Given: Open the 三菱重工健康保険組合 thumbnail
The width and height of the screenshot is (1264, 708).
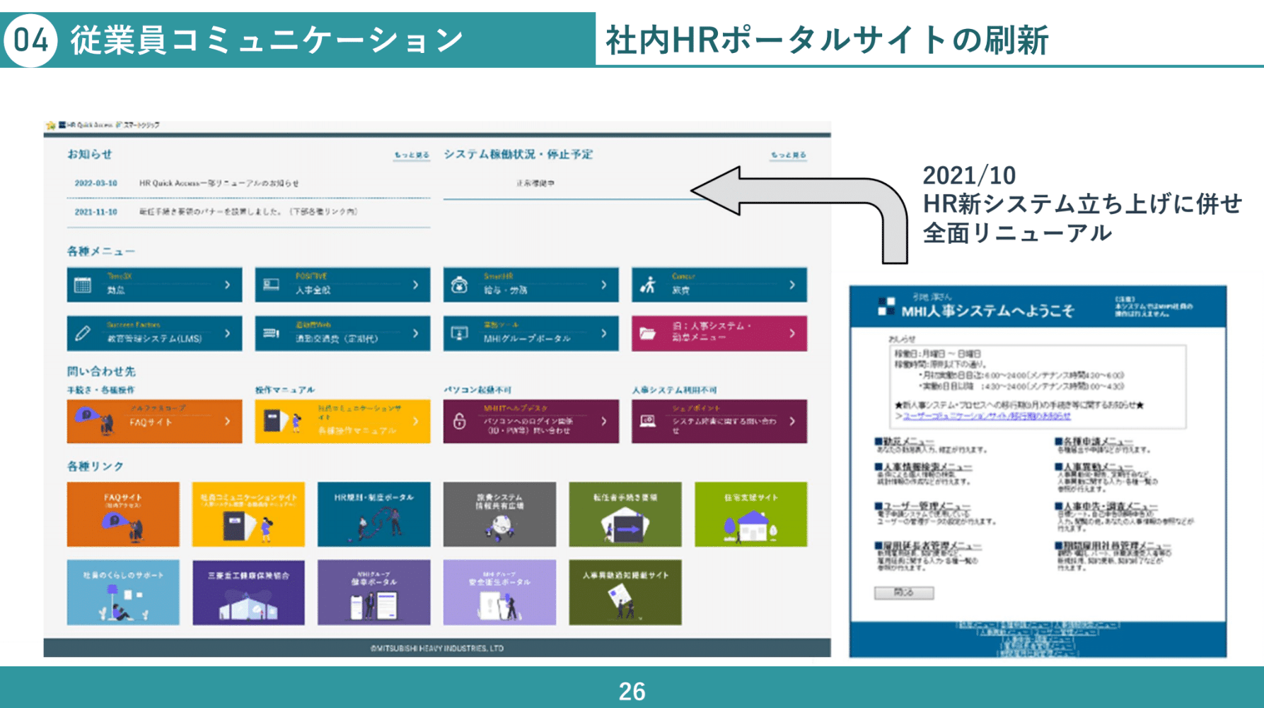Looking at the screenshot, I should (x=248, y=592).
